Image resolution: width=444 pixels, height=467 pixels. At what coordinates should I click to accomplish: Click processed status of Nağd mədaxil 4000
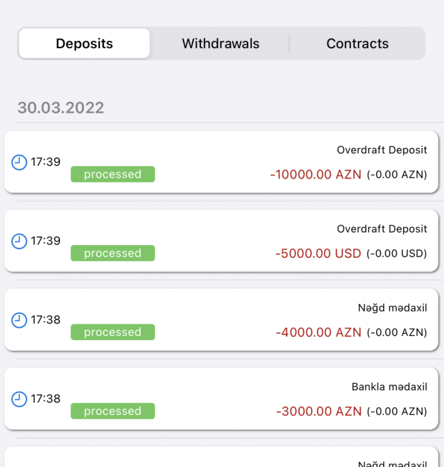(113, 332)
